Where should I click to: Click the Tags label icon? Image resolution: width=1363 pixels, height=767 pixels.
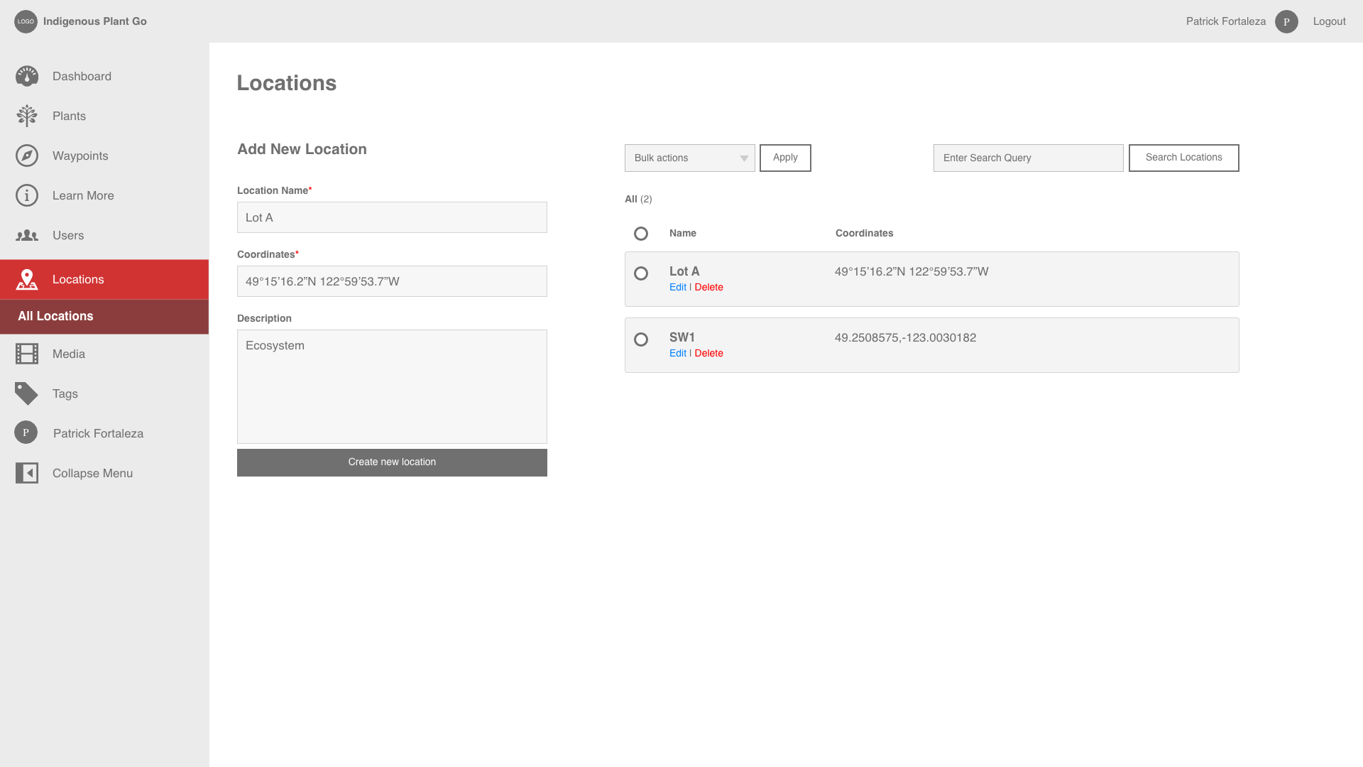tap(27, 393)
